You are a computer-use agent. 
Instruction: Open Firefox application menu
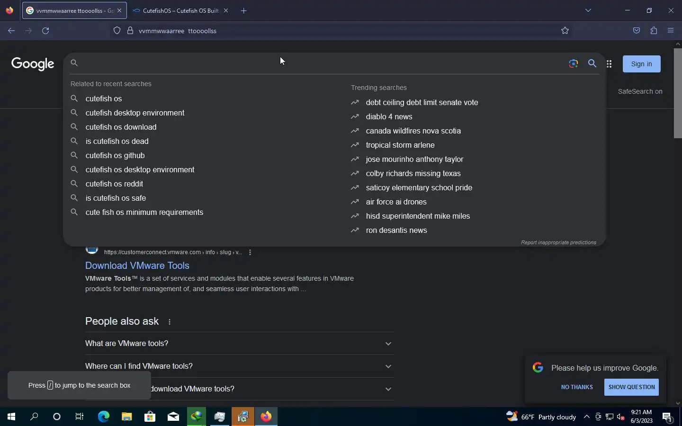[671, 31]
